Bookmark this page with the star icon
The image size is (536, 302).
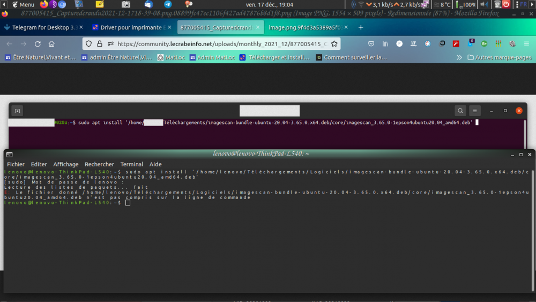point(334,44)
